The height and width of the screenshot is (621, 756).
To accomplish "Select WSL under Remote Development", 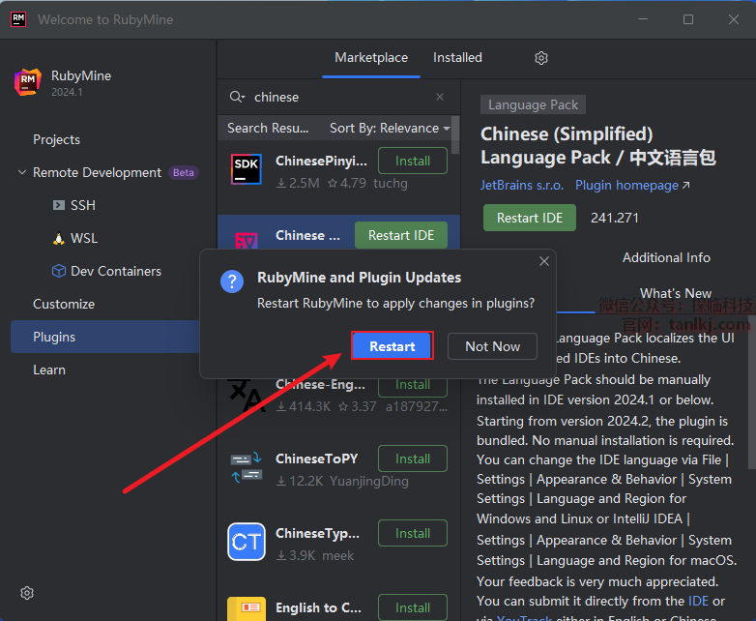I will pyautogui.click(x=84, y=238).
